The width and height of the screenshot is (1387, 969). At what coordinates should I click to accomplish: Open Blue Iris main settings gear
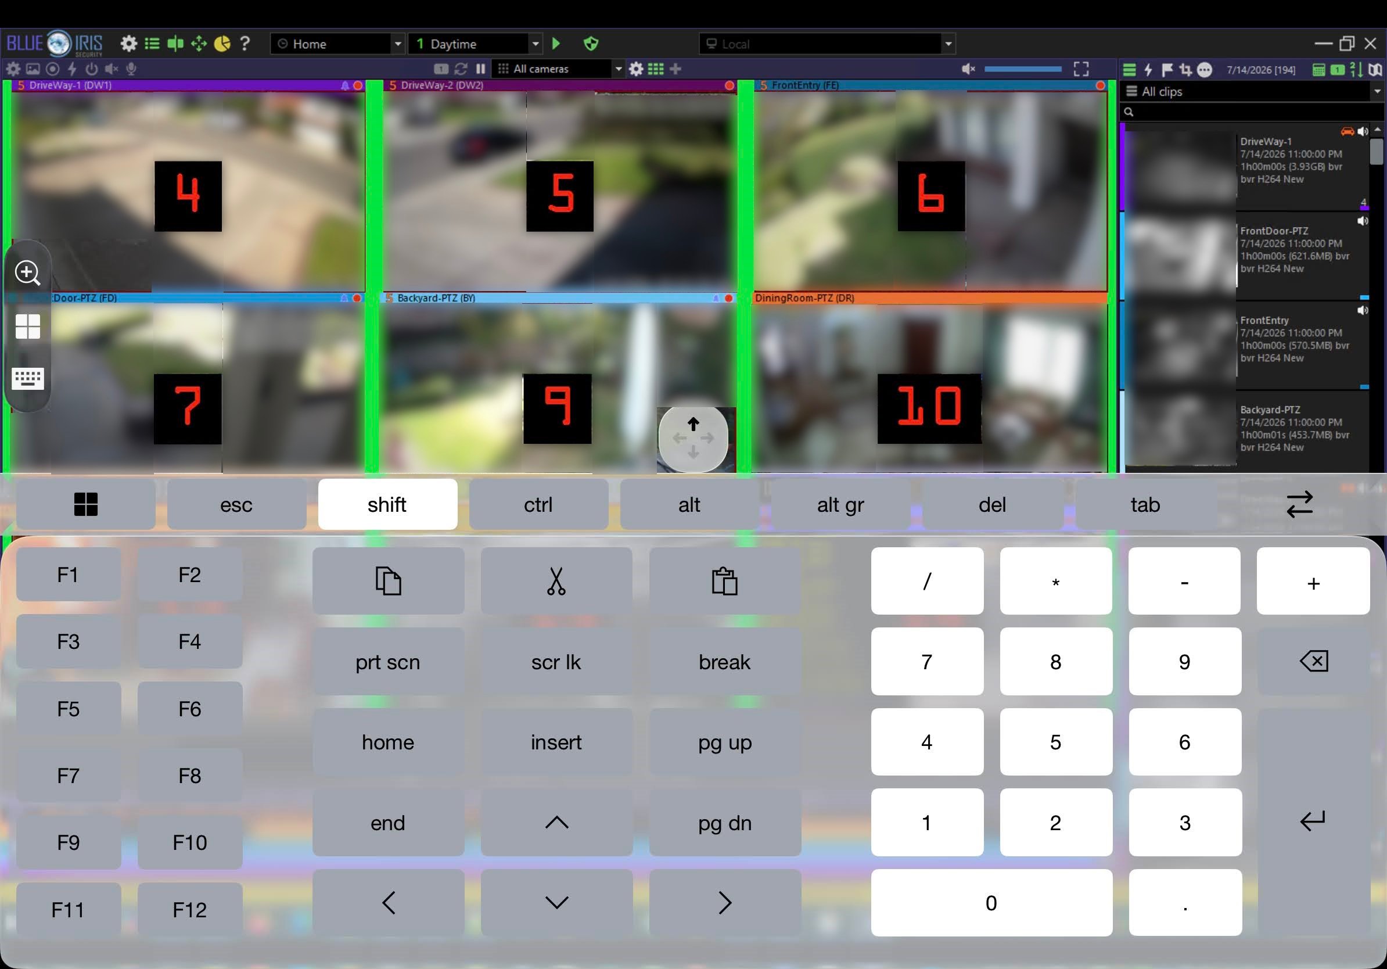(129, 44)
